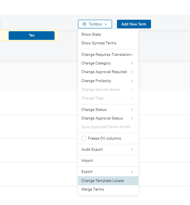Expand the Change Category submenu arrow
The width and height of the screenshot is (190, 205).
[x=132, y=63]
